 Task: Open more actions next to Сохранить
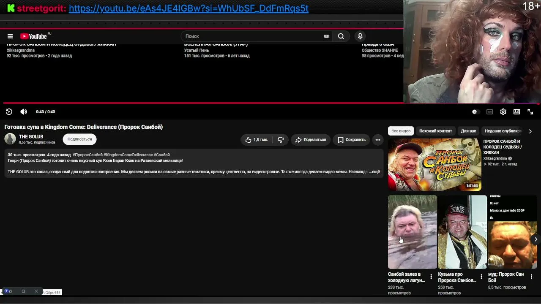click(378, 140)
